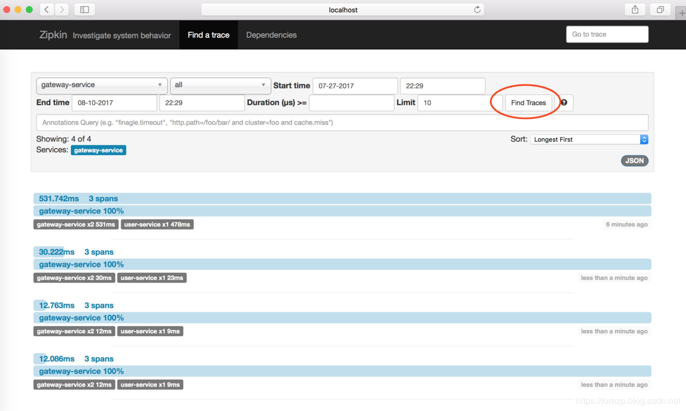Click the Go to trace field
This screenshot has height=411, width=686.
pos(607,34)
